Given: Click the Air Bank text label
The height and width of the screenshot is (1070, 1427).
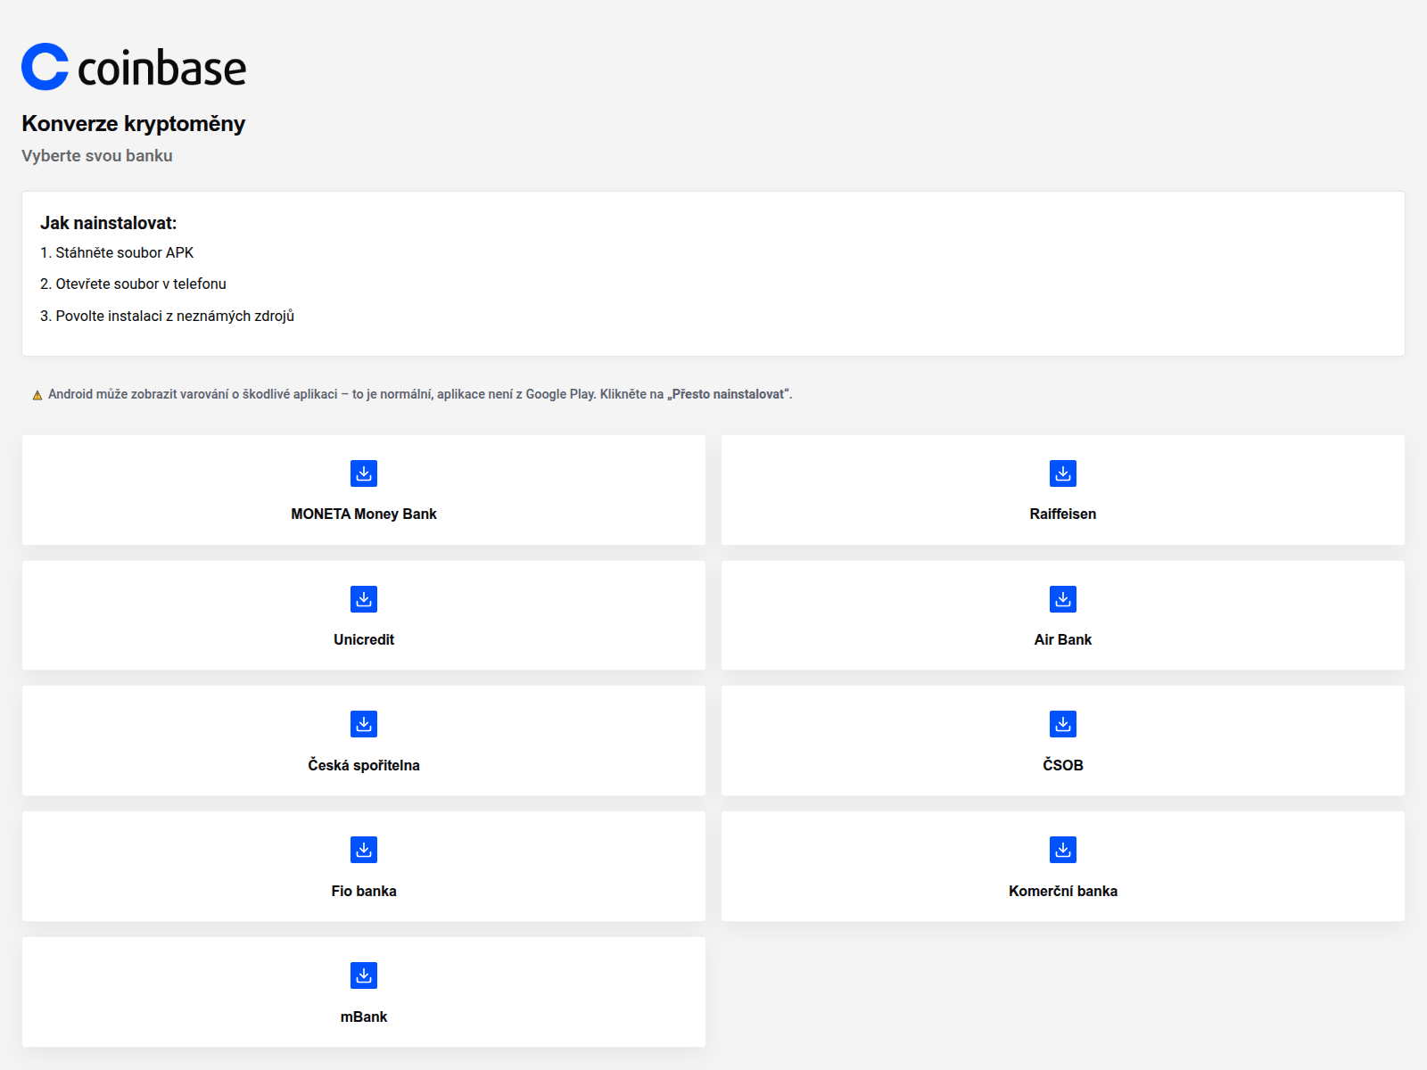Looking at the screenshot, I should click(x=1062, y=639).
